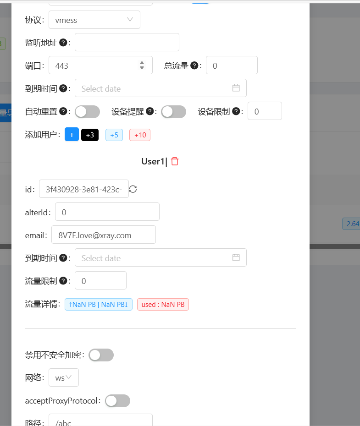Click the 端口 stepper arrows
This screenshot has width=360, height=426.
click(142, 66)
